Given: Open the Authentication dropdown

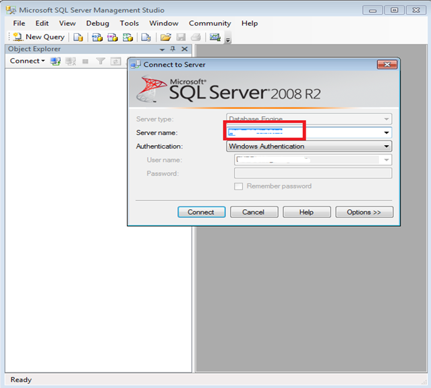Looking at the screenshot, I should pyautogui.click(x=309, y=146).
